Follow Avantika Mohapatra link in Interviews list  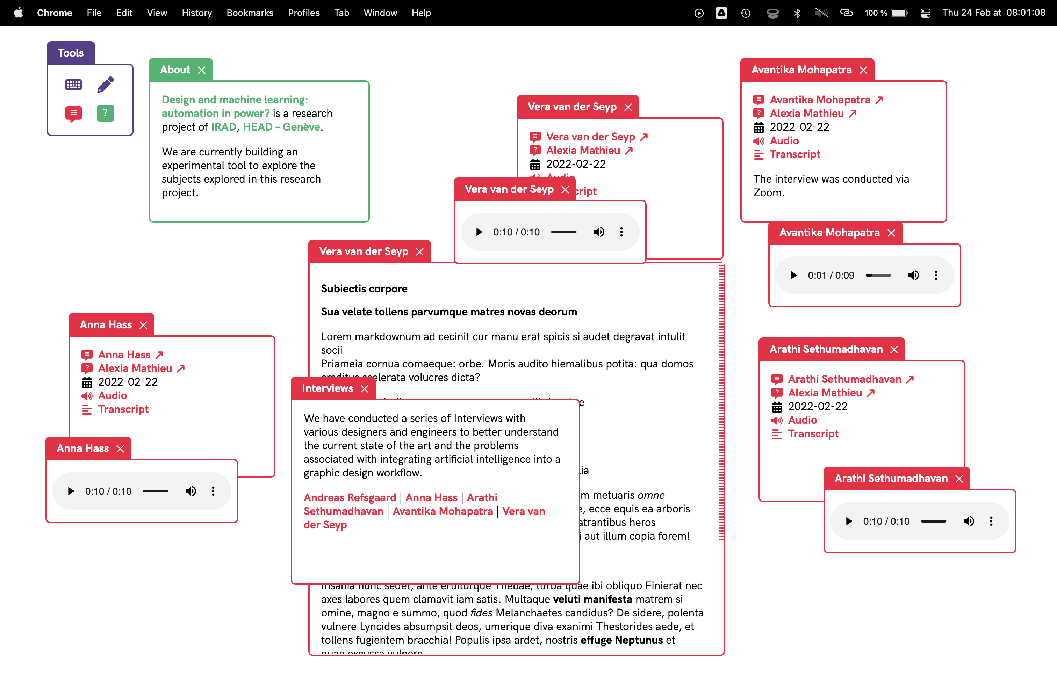click(443, 511)
